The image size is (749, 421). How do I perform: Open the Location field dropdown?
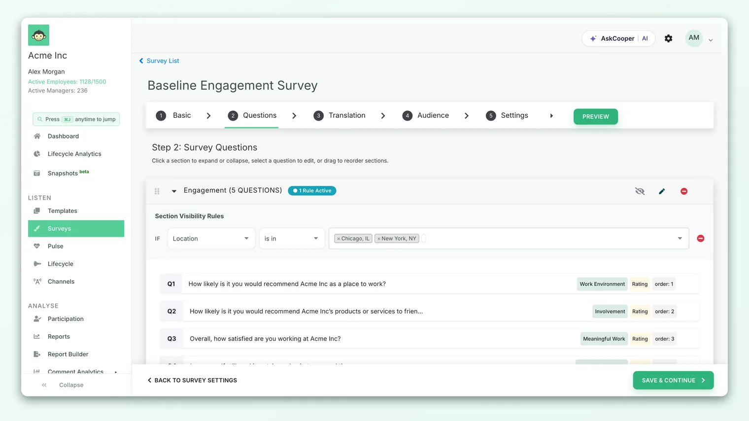coord(211,239)
